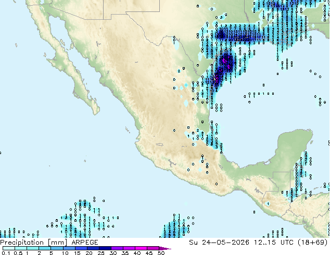Click the legend value label '10'
The width and height of the screenshot is (330, 255).
(65, 253)
